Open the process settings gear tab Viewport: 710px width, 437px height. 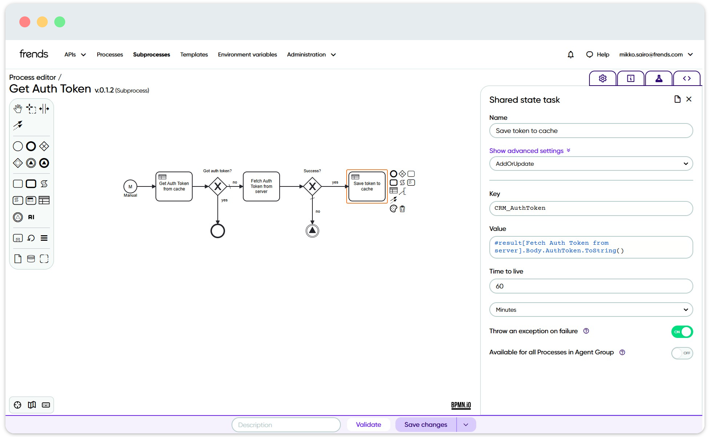pyautogui.click(x=602, y=78)
